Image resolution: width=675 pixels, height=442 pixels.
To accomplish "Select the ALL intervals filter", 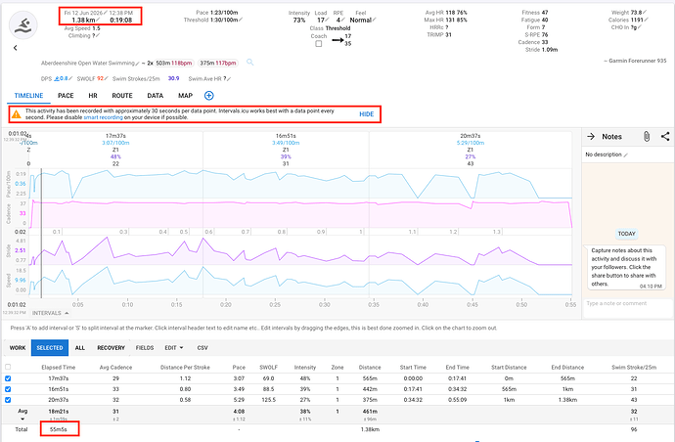I will click(80, 348).
